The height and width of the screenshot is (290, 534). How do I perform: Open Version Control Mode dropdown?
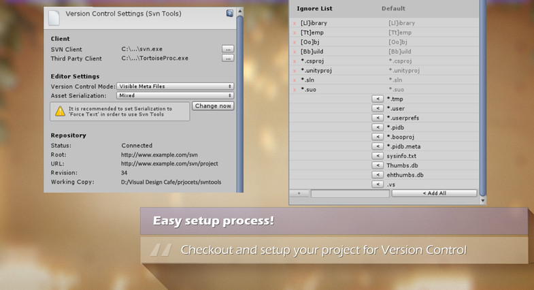pos(175,86)
